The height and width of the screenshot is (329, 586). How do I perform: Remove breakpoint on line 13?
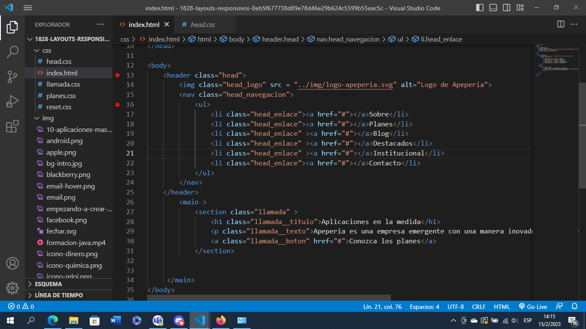pyautogui.click(x=118, y=75)
